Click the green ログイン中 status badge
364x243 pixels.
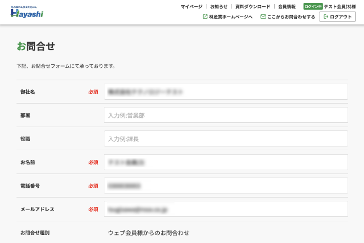(x=313, y=6)
